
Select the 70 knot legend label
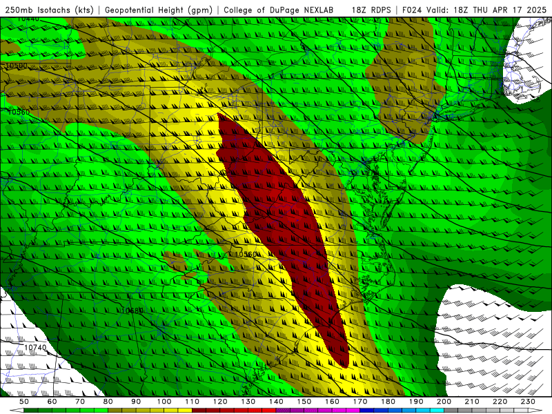(x=80, y=402)
